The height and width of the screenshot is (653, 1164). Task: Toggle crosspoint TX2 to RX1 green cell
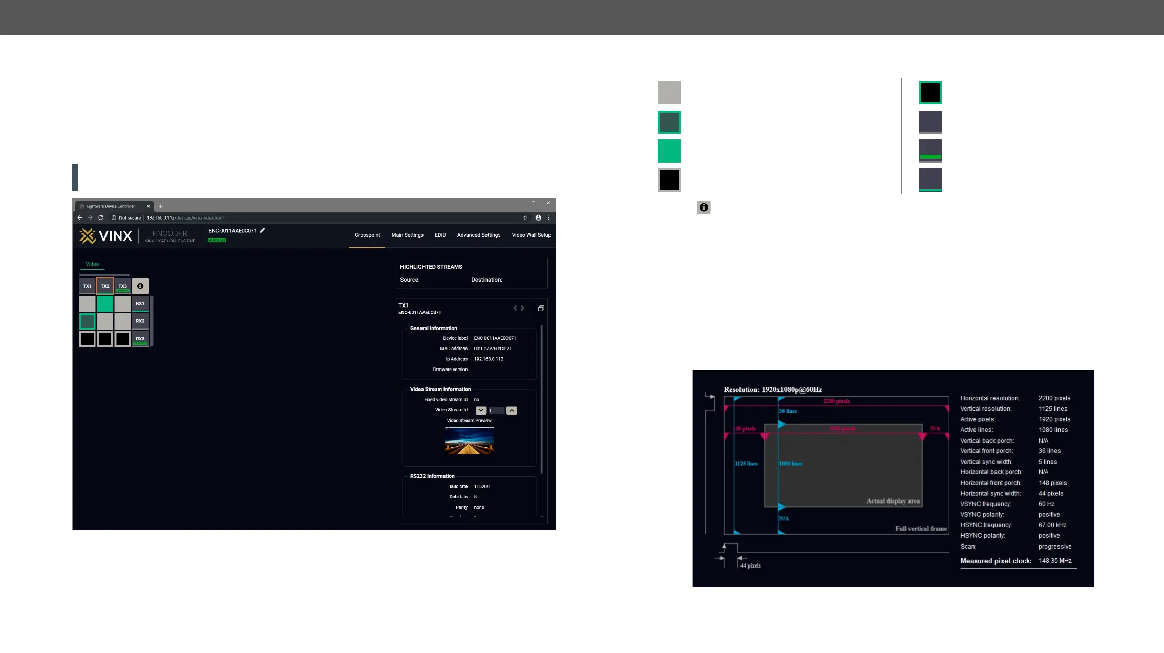(105, 304)
